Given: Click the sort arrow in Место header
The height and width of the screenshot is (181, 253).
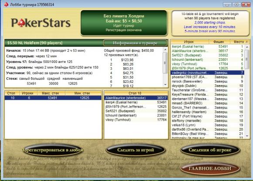Looking at the screenshot, I should tap(247, 42).
